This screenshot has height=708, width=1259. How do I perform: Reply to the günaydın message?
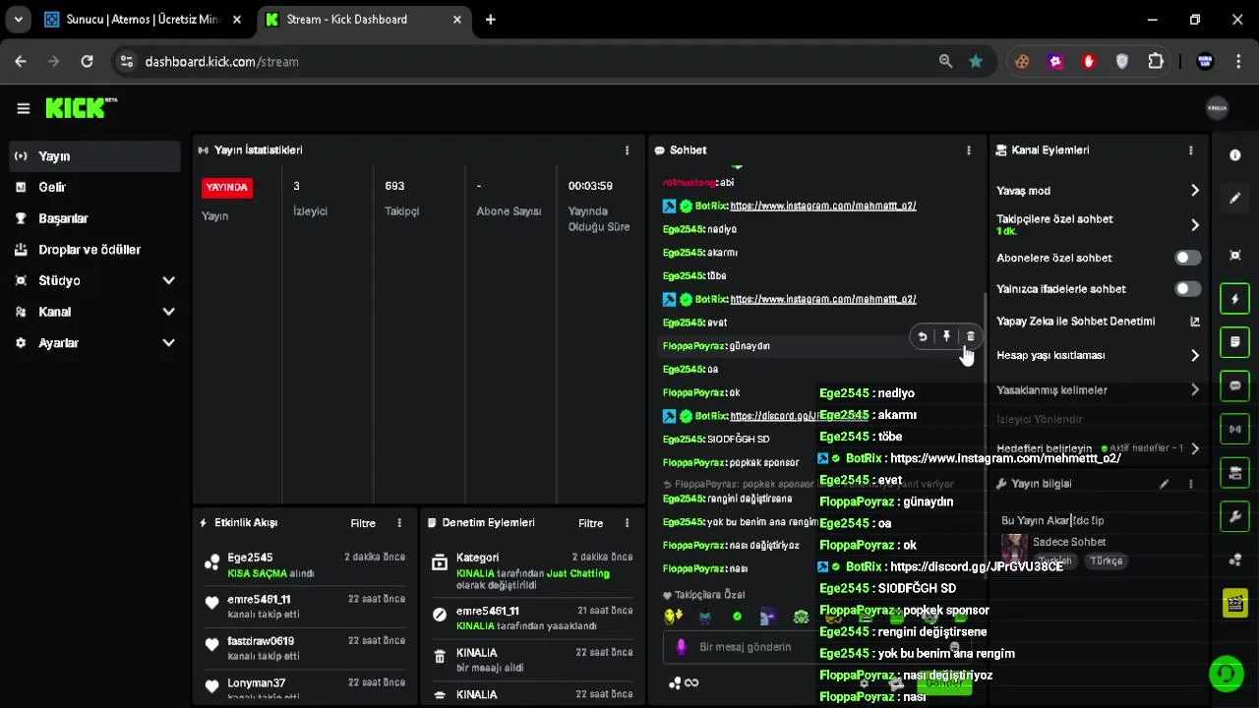point(923,336)
